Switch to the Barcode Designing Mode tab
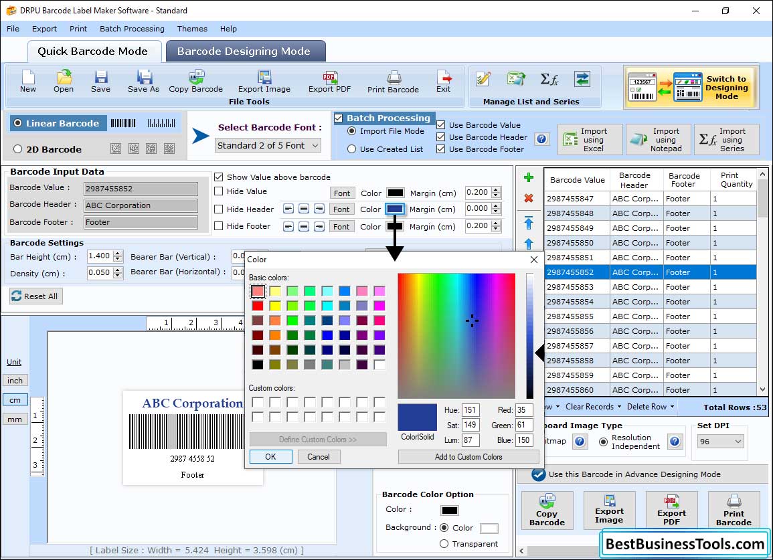The height and width of the screenshot is (560, 773). pos(244,52)
